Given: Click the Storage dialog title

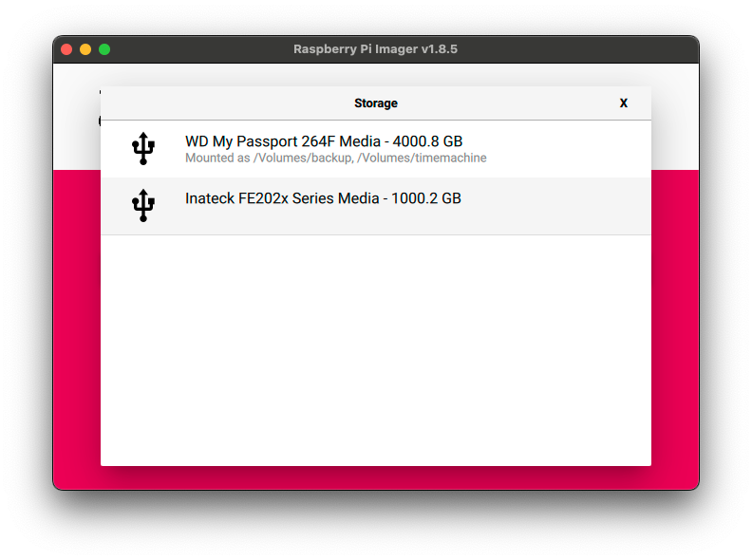Looking at the screenshot, I should [375, 103].
